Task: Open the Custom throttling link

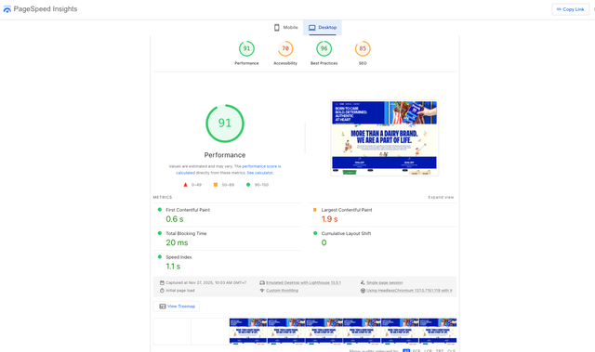Action: pyautogui.click(x=282, y=291)
